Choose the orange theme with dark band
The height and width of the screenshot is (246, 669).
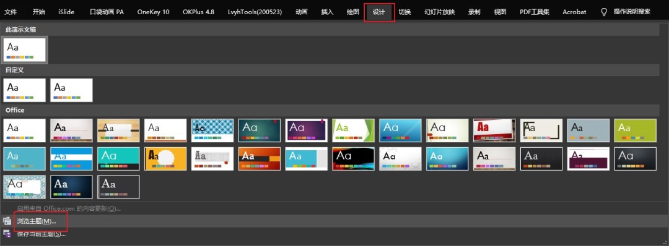(x=260, y=159)
